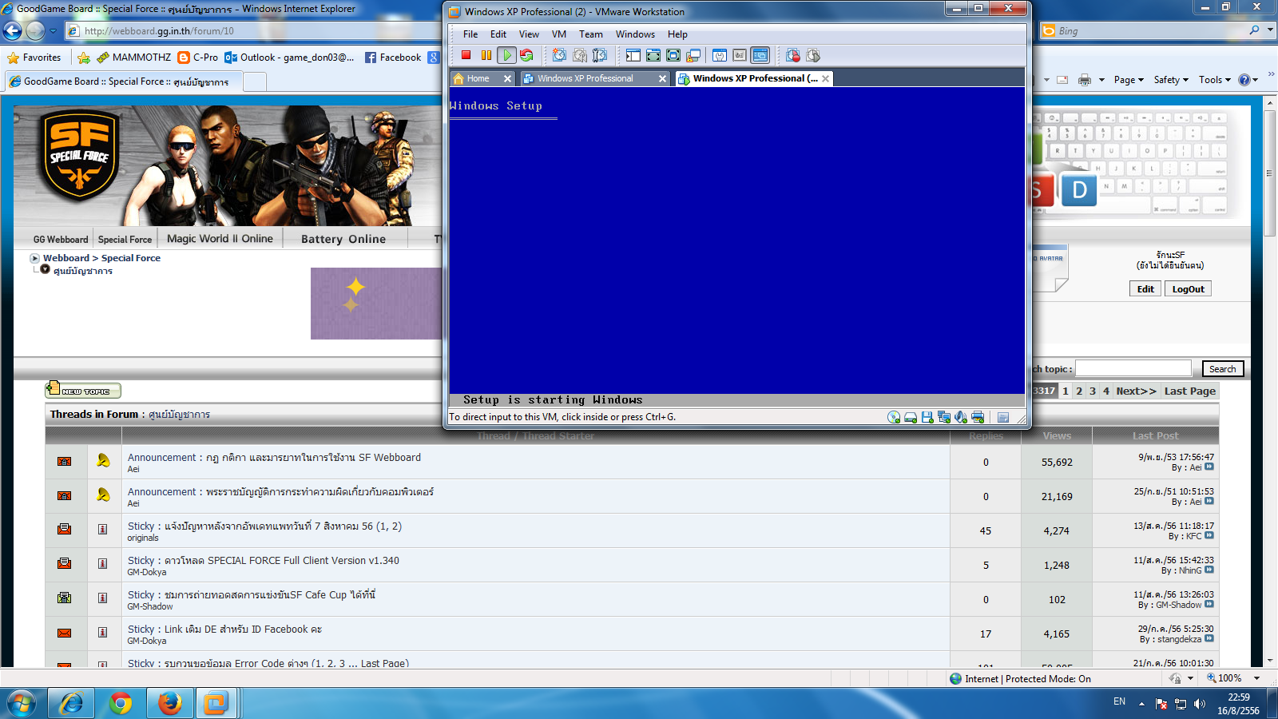Image resolution: width=1278 pixels, height=719 pixels.
Task: Open the VM menu in VMware
Action: click(x=559, y=34)
